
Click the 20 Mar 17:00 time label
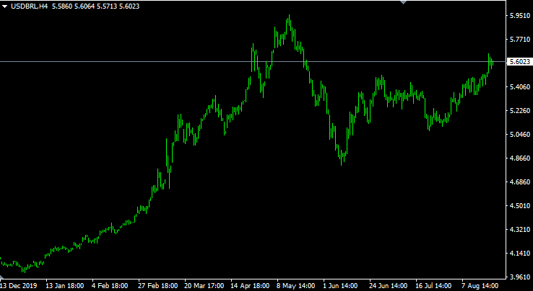click(x=204, y=285)
